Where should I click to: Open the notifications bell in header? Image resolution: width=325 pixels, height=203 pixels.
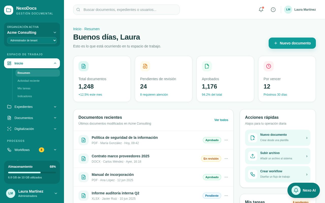tap(261, 10)
